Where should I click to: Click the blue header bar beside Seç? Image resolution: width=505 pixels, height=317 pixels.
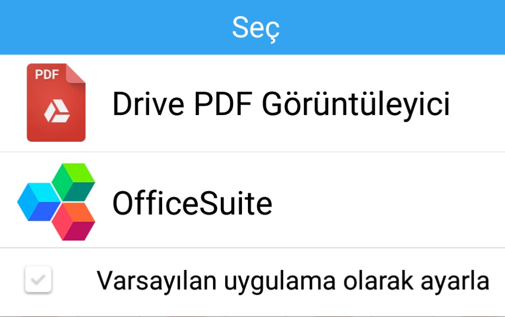(386, 27)
